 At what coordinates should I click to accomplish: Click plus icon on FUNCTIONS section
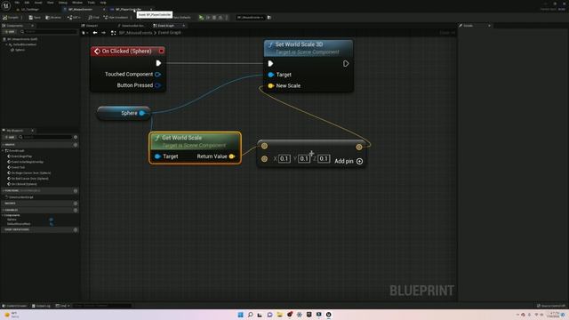[x=76, y=190]
